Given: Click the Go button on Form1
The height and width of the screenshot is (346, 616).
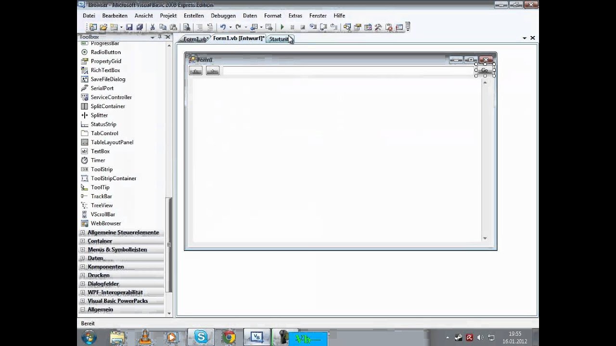Looking at the screenshot, I should click(485, 71).
